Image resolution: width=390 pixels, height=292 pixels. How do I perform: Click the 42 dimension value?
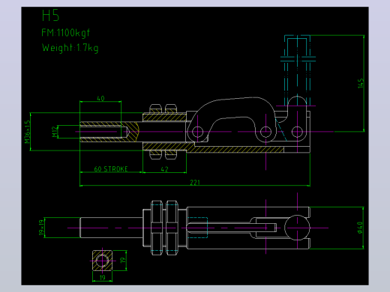click(164, 169)
